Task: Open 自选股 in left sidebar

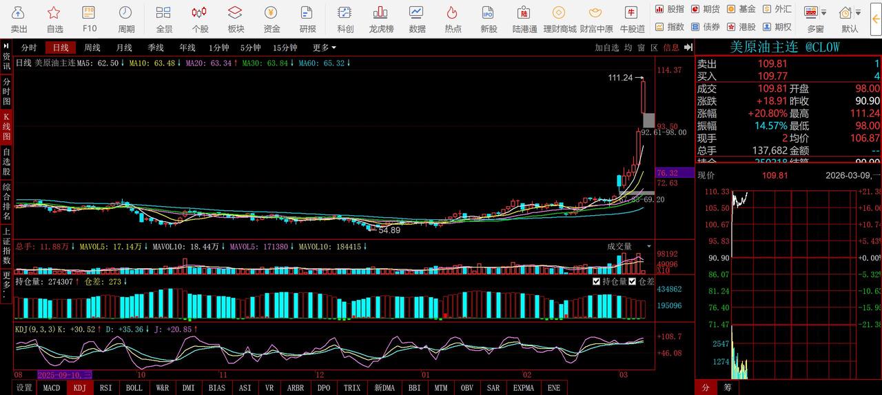Action: pos(6,161)
